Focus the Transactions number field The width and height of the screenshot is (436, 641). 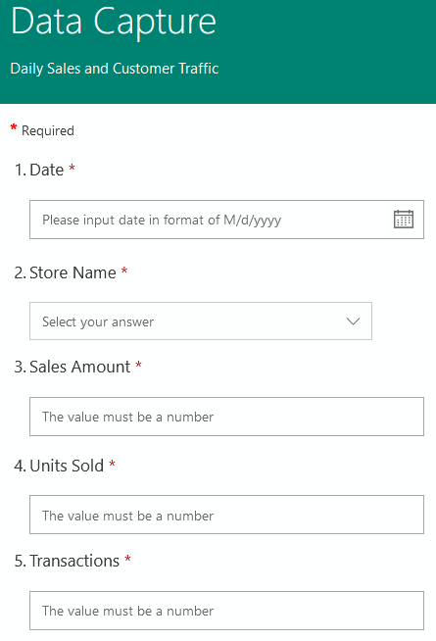click(x=226, y=611)
